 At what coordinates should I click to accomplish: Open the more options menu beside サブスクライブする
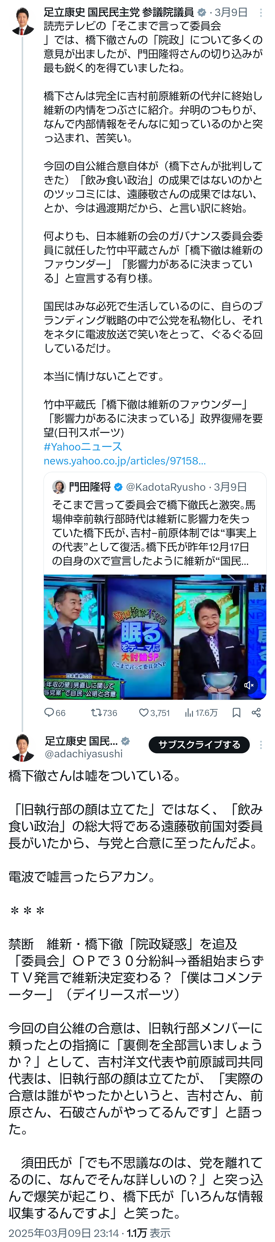tap(261, 745)
